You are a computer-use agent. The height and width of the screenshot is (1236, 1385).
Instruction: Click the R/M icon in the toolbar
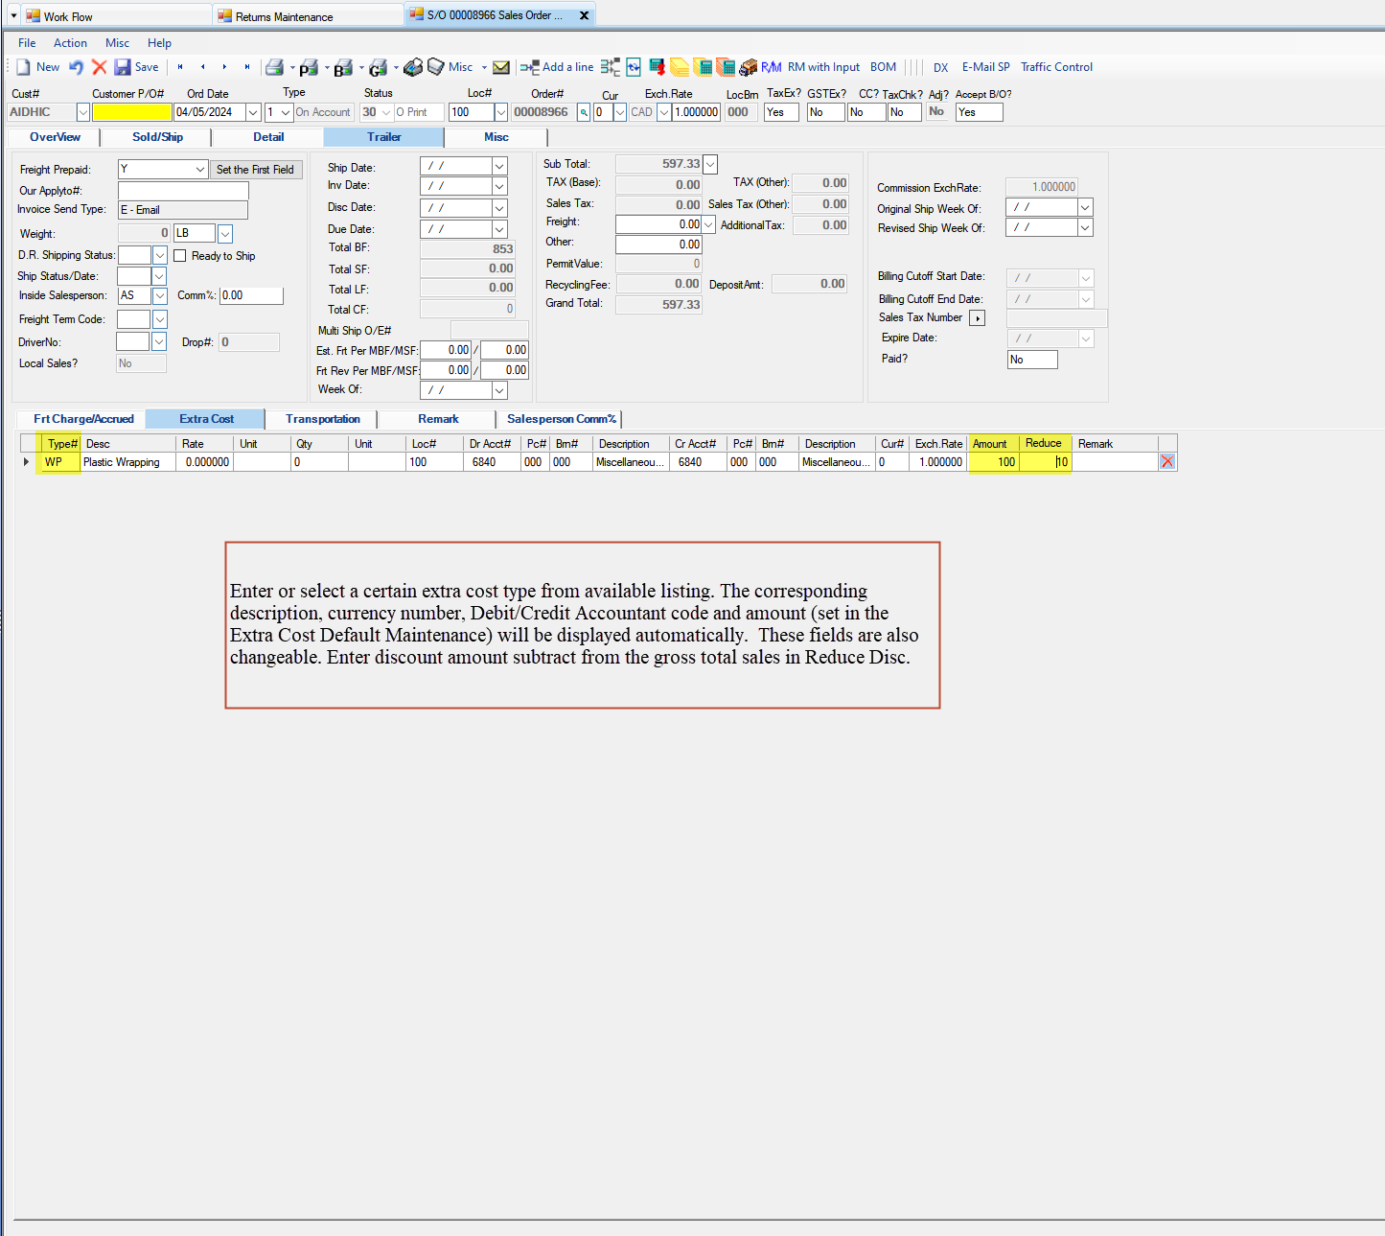[771, 67]
